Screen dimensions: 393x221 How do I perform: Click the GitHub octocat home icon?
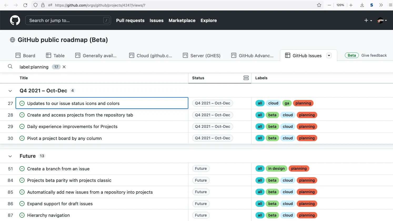tap(15, 20)
